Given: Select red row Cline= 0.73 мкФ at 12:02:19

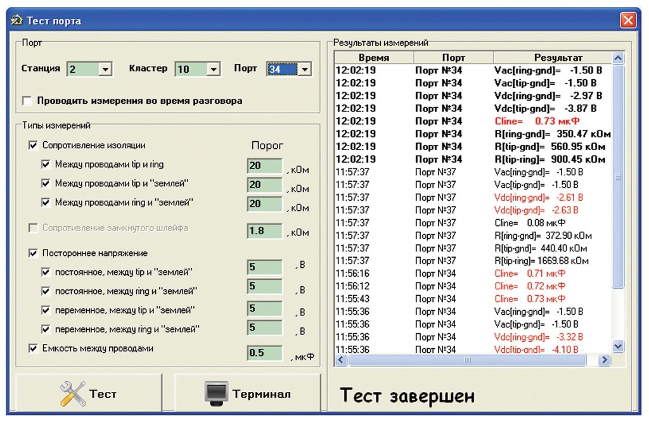Looking at the screenshot, I should pyautogui.click(x=473, y=121).
